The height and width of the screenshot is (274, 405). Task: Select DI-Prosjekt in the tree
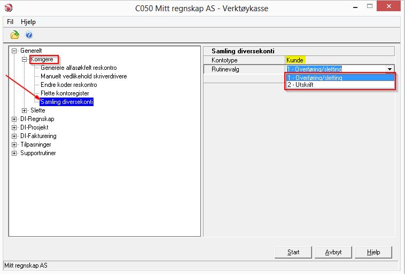coord(34,127)
